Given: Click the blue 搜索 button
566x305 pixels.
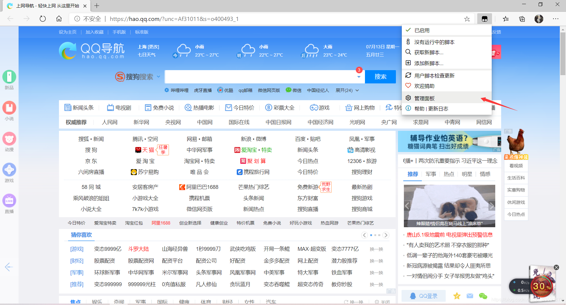Looking at the screenshot, I should 380,77.
